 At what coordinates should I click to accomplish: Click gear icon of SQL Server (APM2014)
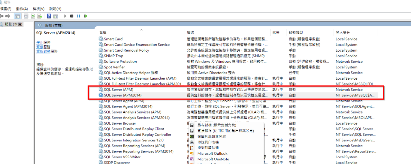point(101,95)
